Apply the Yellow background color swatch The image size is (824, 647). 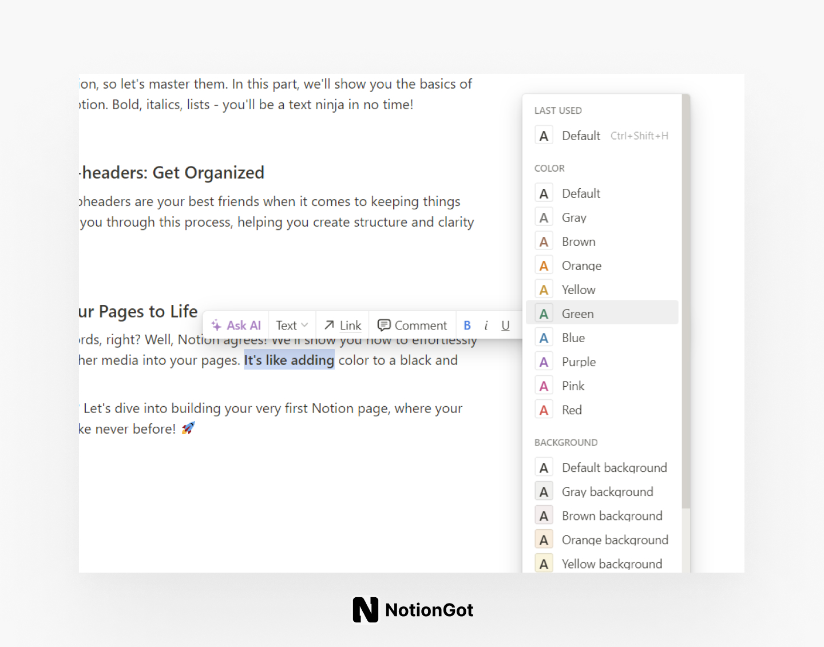pos(544,563)
